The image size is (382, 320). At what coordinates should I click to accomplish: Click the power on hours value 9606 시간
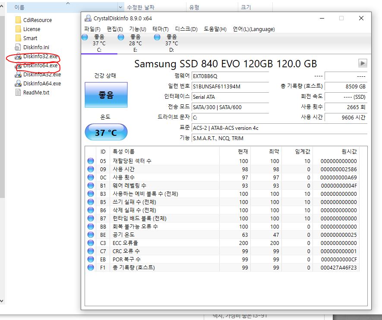(346, 118)
